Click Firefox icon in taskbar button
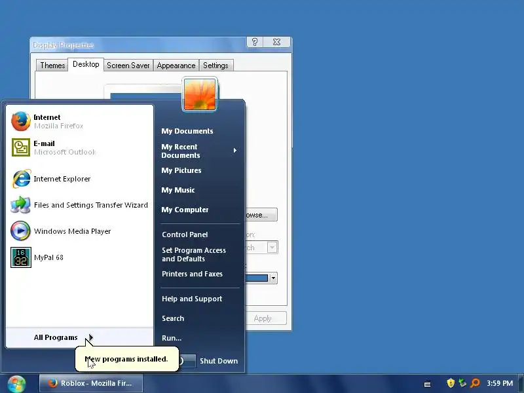Image resolution: width=524 pixels, height=393 pixels. [52, 383]
